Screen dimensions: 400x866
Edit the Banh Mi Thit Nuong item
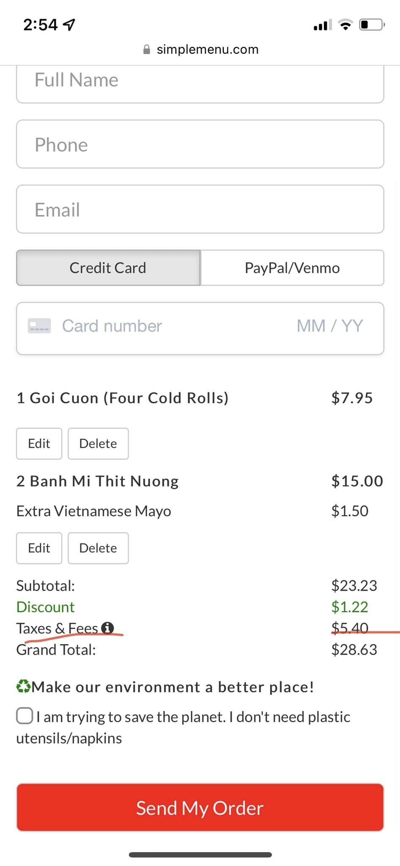39,548
